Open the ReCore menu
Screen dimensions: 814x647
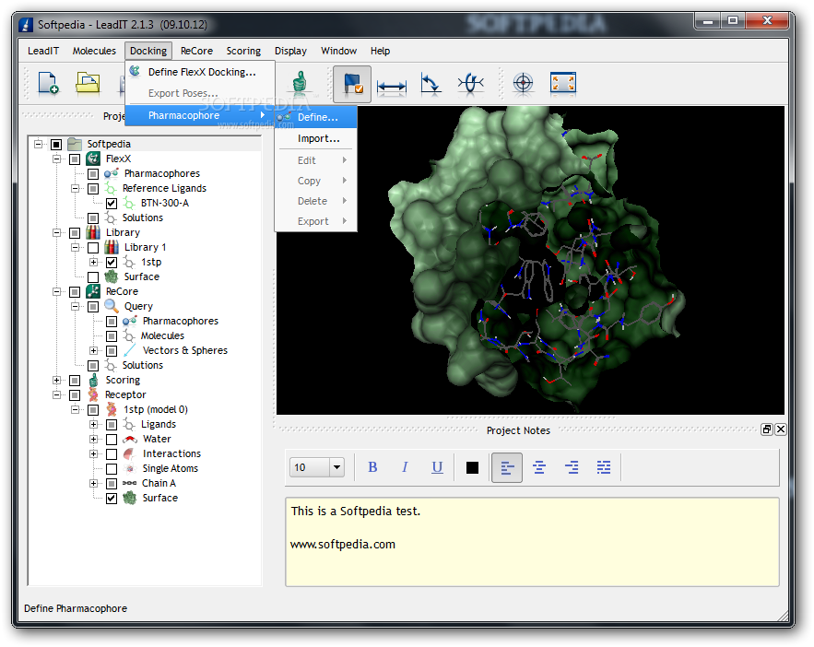point(196,51)
